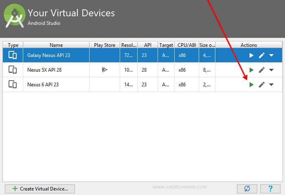Click resolution cell 10... in Nexus 5X row
Viewport: 285px width, 195px height.
pos(129,70)
